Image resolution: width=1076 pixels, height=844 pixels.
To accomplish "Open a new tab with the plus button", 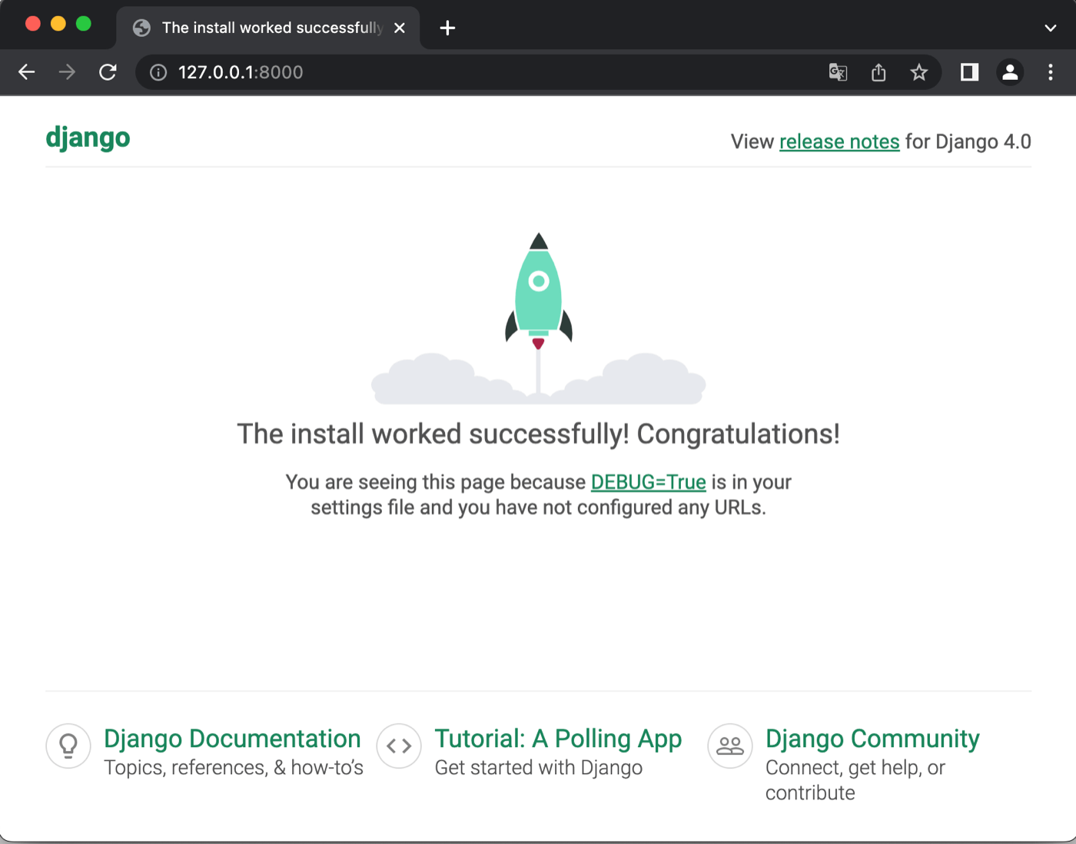I will 447,28.
